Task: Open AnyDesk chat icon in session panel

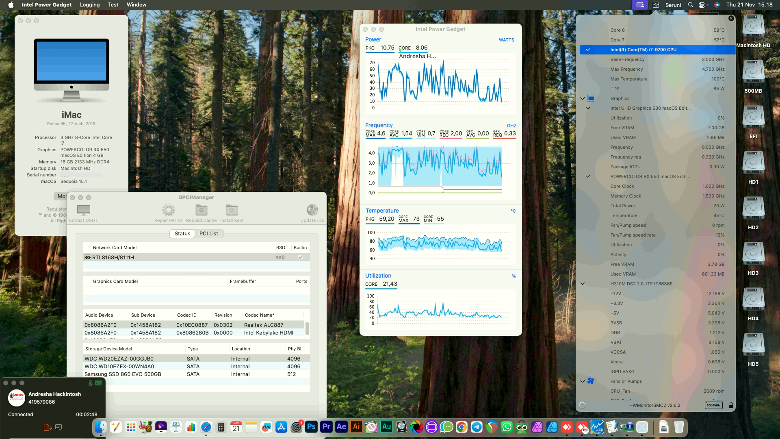Action: [58, 427]
